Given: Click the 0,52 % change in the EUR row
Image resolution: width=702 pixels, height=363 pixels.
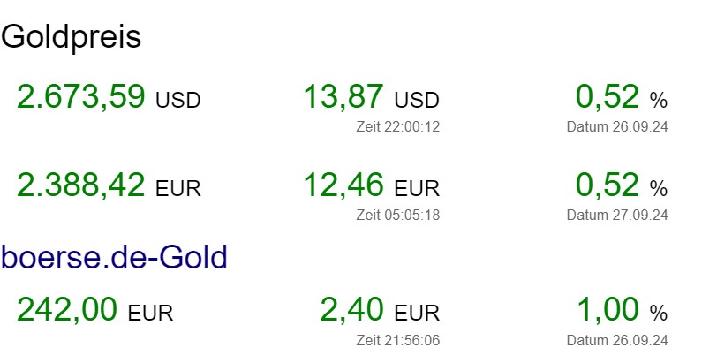Looking at the screenshot, I should tap(607, 185).
